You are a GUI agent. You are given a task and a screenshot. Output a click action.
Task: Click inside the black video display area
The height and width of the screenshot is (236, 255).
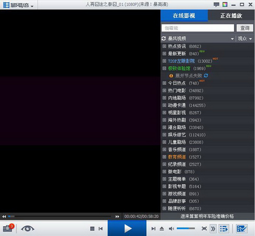(80, 111)
